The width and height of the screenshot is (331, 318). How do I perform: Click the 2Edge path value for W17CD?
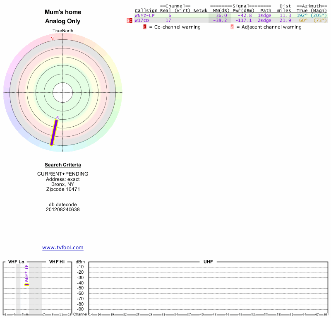264,20
